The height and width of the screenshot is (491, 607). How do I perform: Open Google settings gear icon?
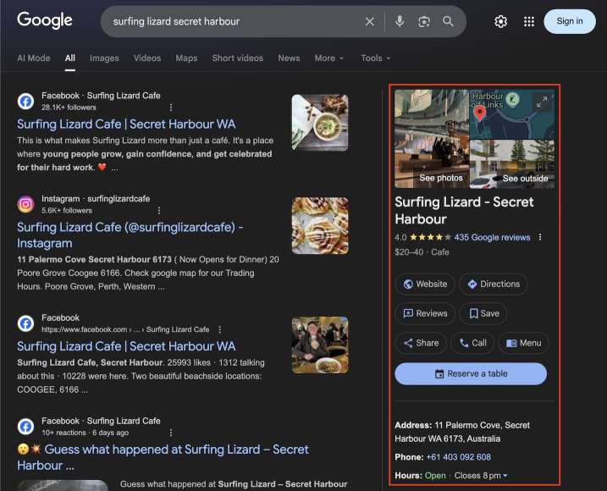click(500, 21)
